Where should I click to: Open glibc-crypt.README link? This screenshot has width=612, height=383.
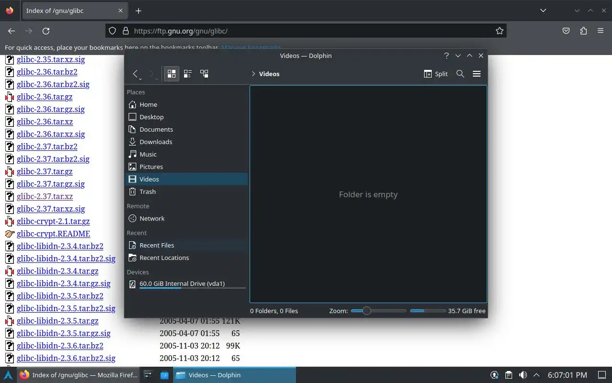click(54, 234)
